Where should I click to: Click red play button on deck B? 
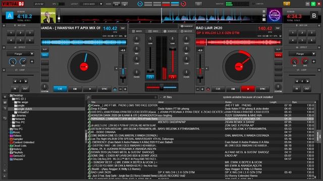click(x=248, y=89)
